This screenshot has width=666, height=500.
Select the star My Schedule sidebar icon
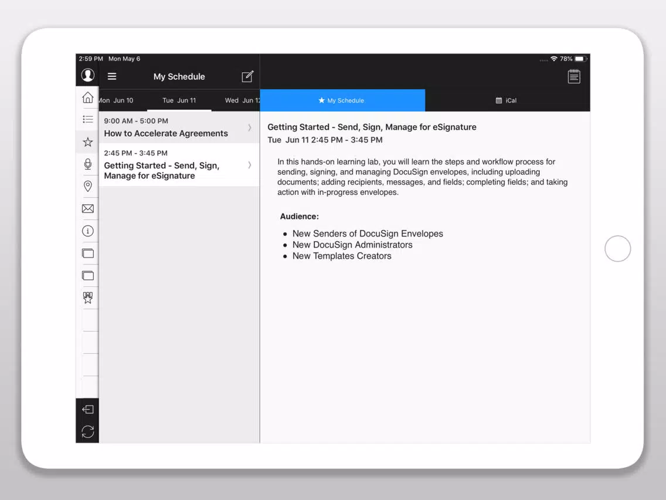click(x=87, y=142)
